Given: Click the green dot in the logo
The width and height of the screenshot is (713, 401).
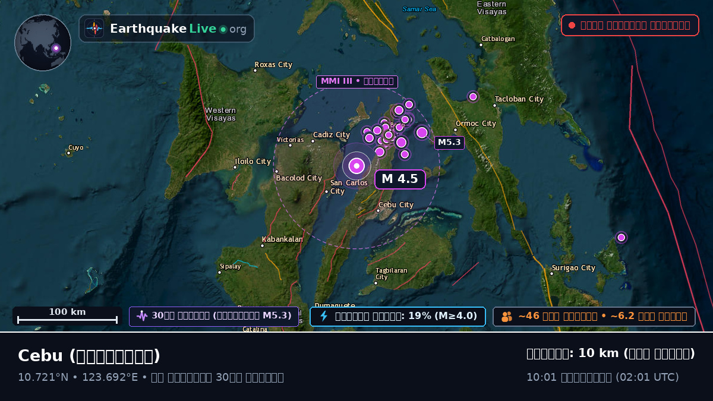Looking at the screenshot, I should click(223, 29).
